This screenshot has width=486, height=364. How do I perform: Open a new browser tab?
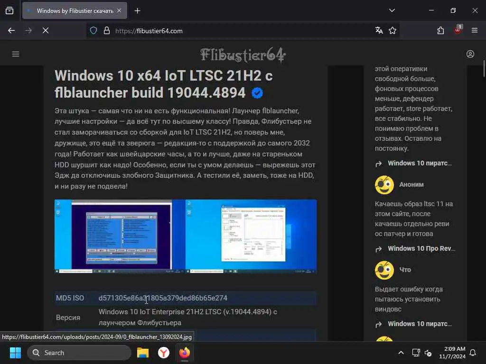(x=137, y=11)
